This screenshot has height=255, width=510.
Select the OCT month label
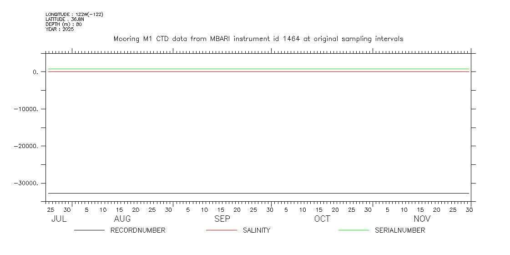[322, 219]
